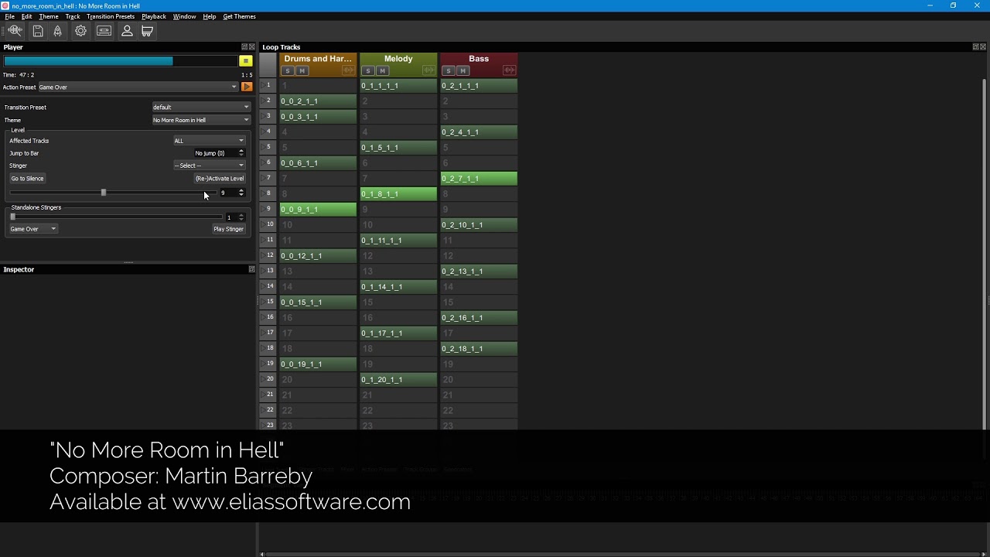Viewport: 990px width, 557px height.
Task: Click the rocket launch toolbar icon
Action: coord(58,31)
